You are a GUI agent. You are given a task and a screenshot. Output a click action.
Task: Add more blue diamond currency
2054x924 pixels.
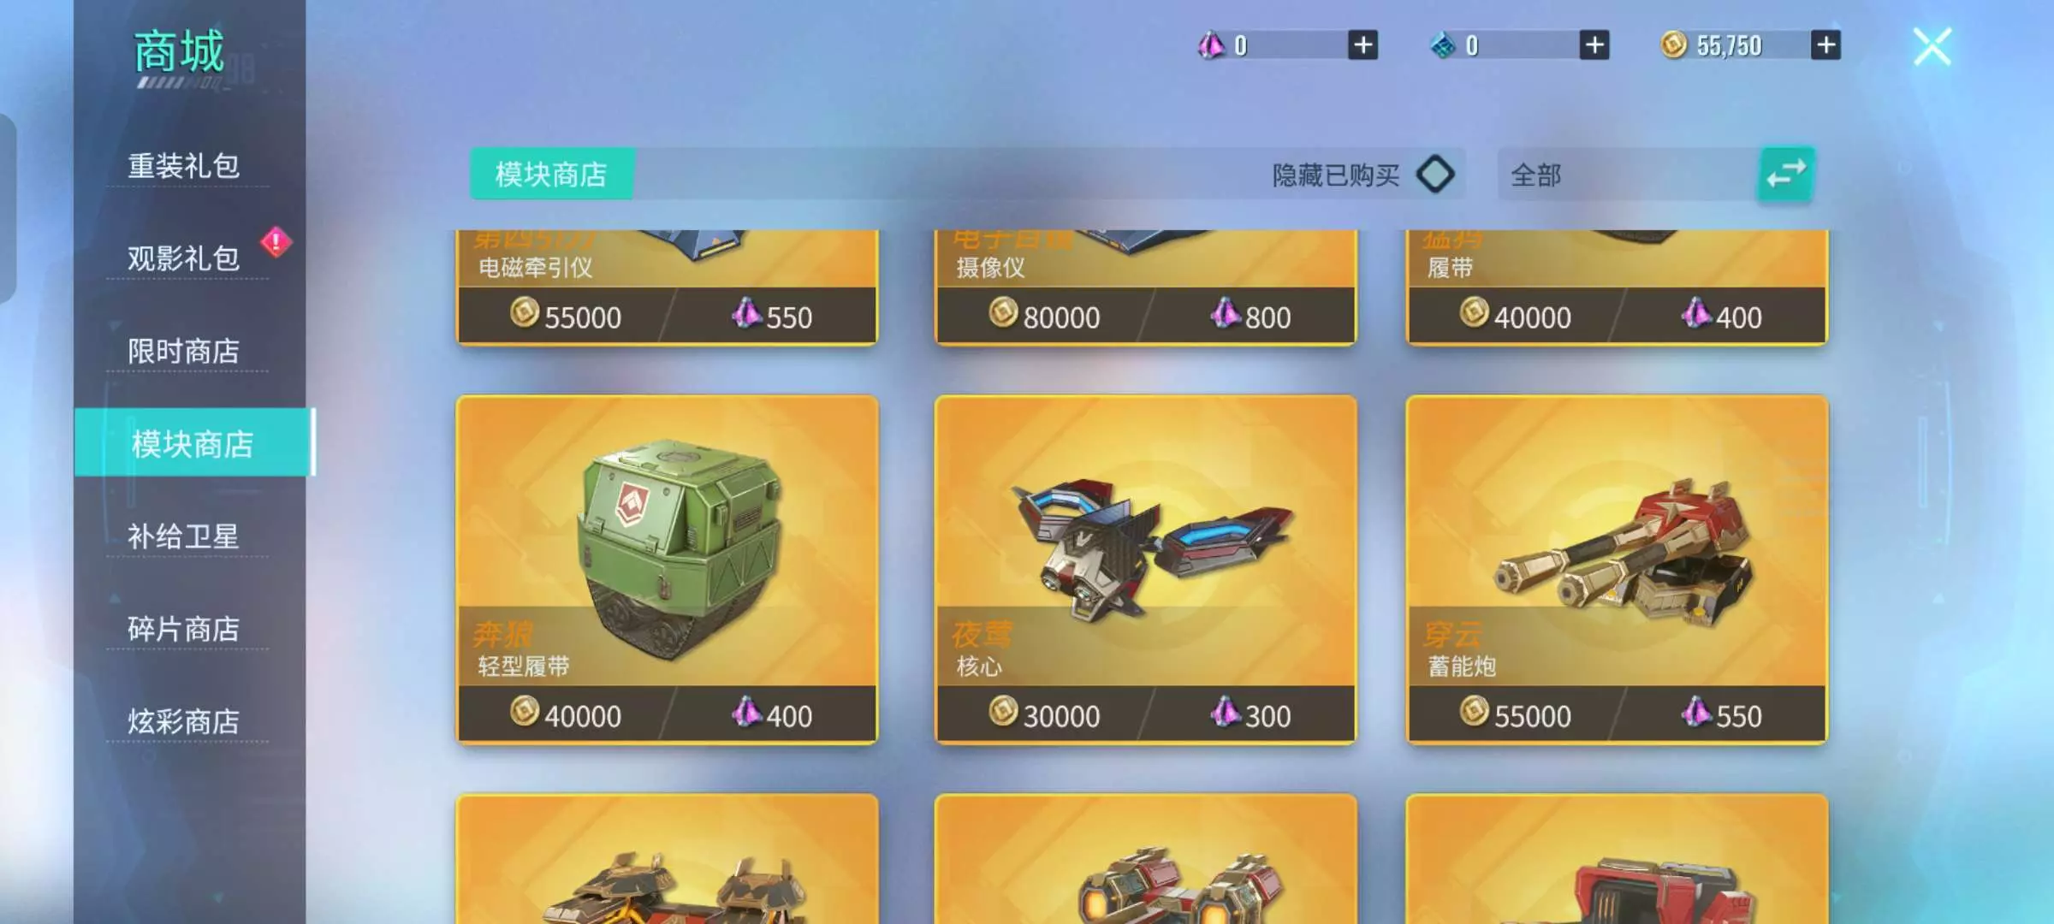tap(1594, 45)
